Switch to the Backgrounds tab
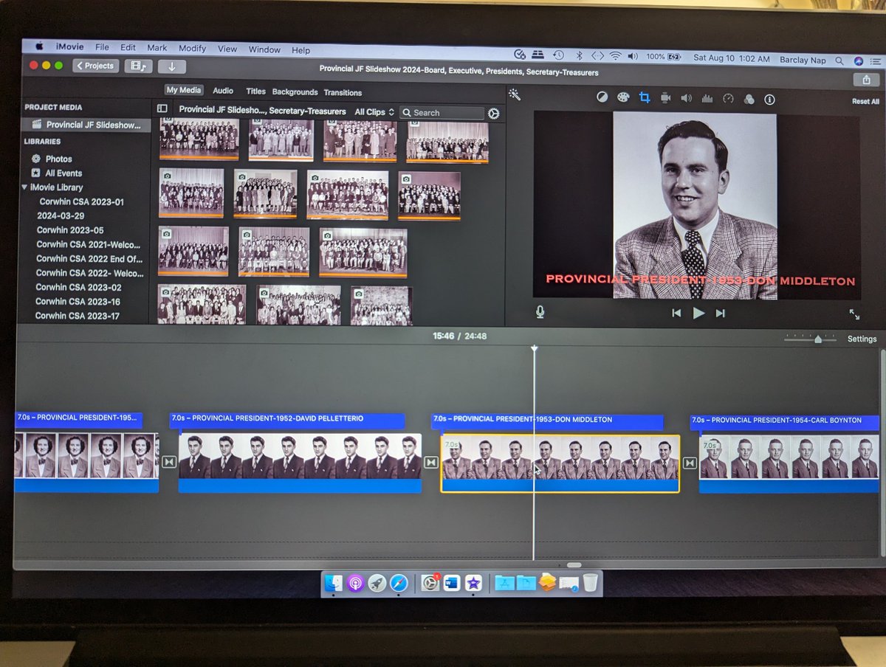This screenshot has width=886, height=667. [x=295, y=92]
